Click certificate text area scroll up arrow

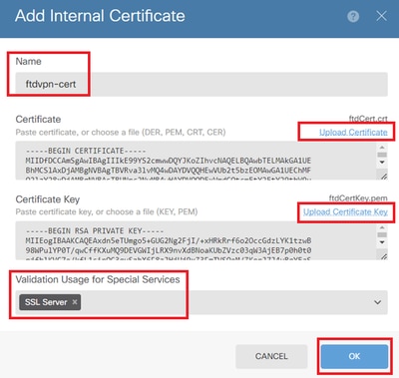click(x=382, y=147)
